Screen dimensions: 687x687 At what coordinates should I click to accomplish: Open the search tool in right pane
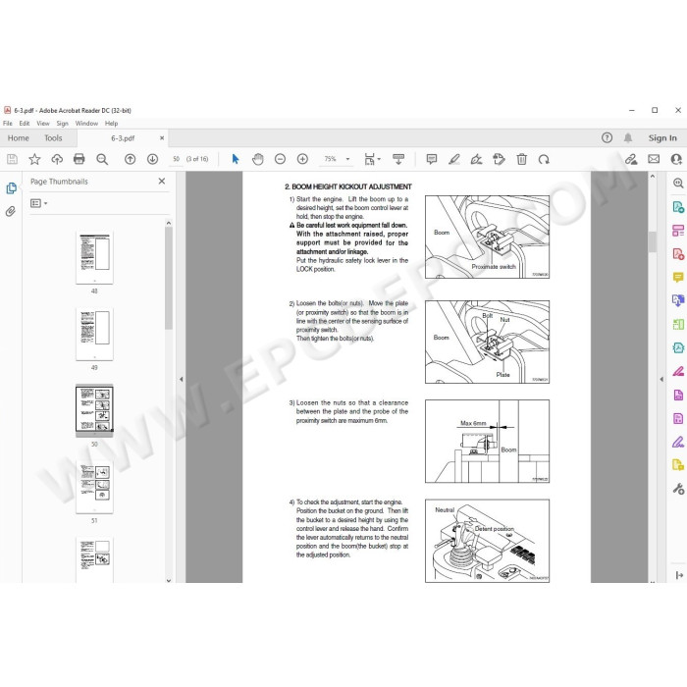(678, 184)
